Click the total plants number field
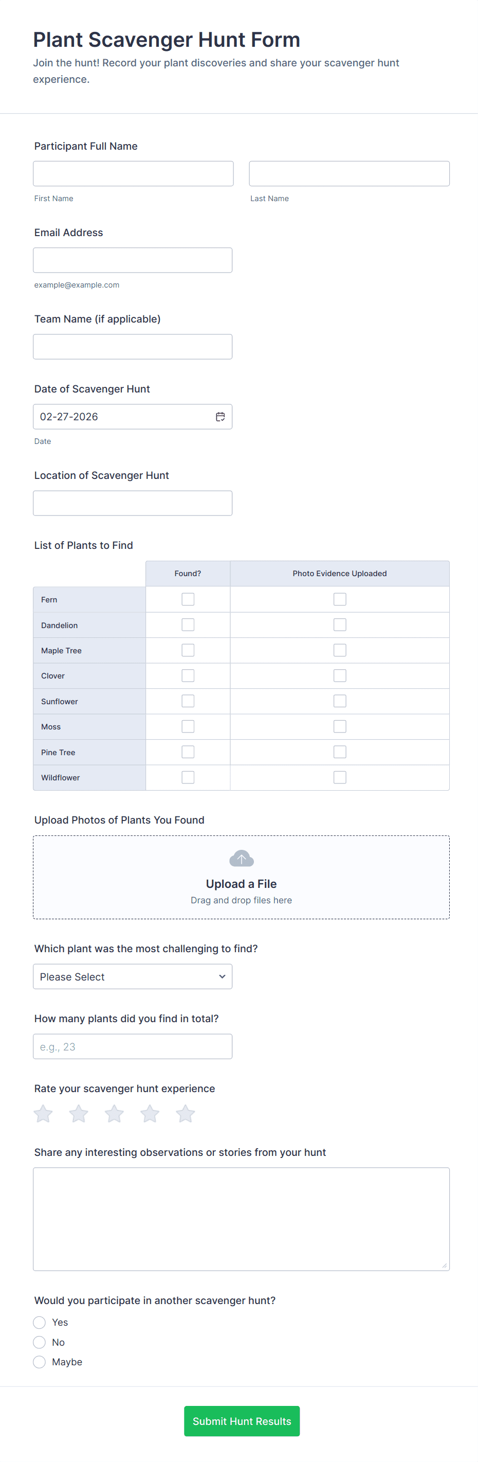The height and width of the screenshot is (1462, 478). click(x=133, y=1046)
